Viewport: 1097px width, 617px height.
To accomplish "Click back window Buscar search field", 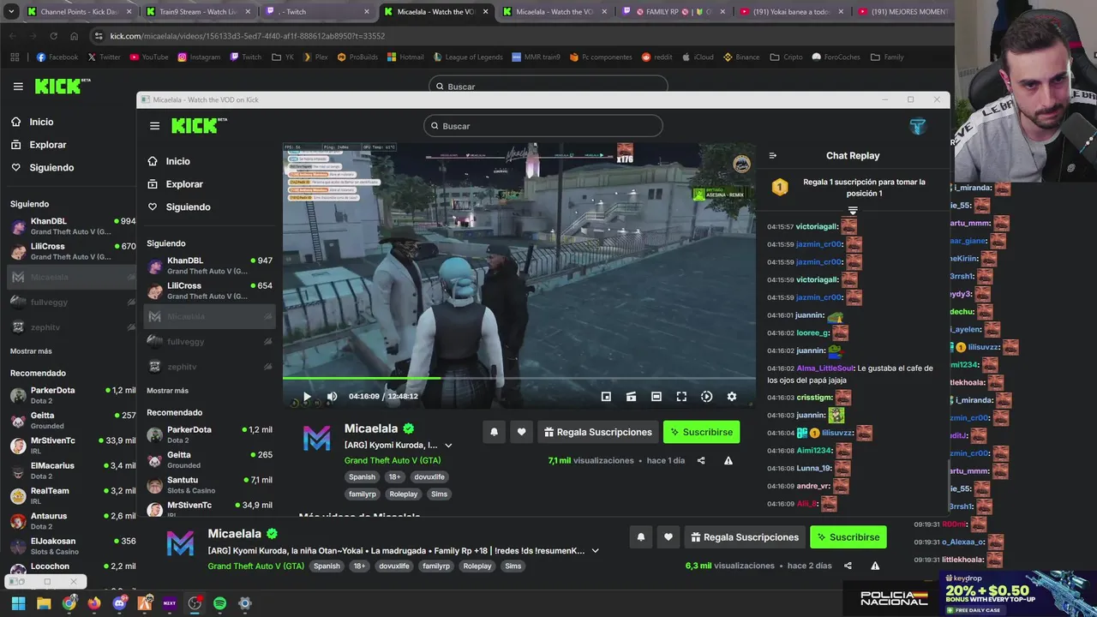I will tap(548, 86).
